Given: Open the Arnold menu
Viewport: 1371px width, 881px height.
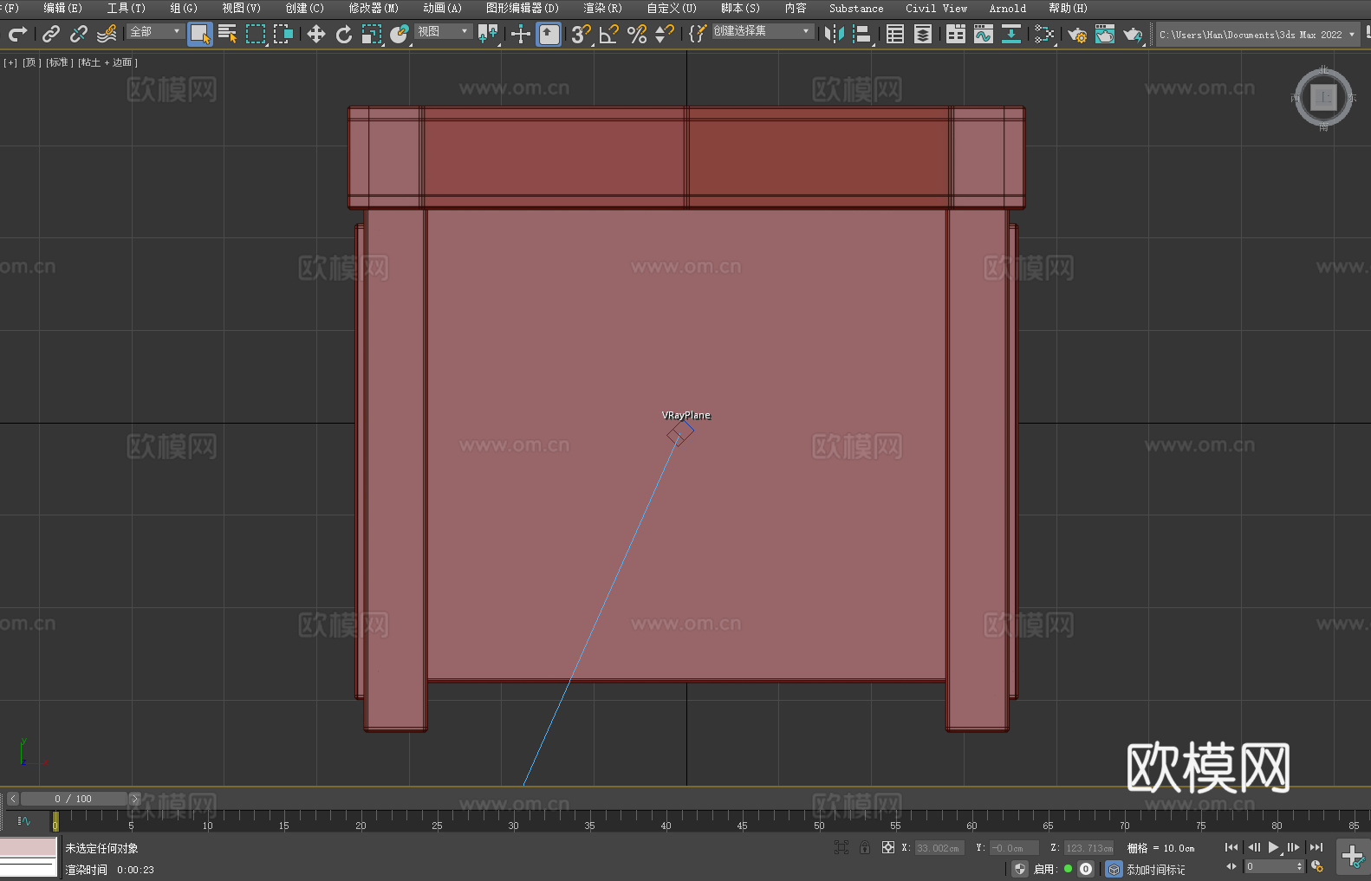Looking at the screenshot, I should coord(1007,8).
